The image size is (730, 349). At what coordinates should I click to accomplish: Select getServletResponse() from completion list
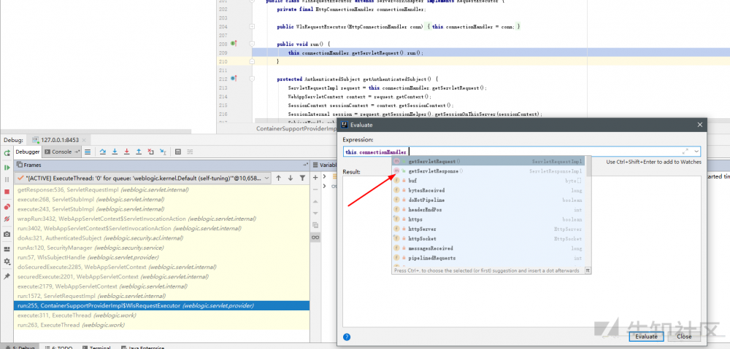pyautogui.click(x=434, y=170)
